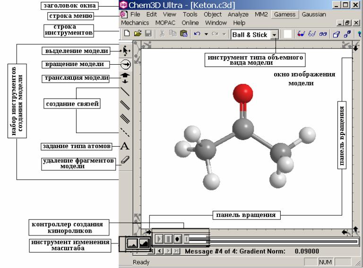363x268 pixels.
Task: Click the 'Ready' status bar text
Action: [x=141, y=262]
